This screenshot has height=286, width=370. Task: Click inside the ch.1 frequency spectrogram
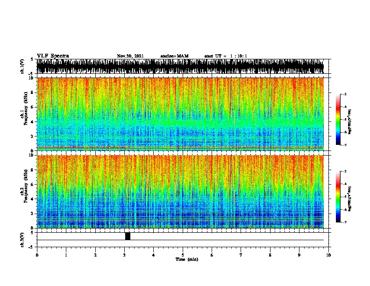(x=180, y=114)
